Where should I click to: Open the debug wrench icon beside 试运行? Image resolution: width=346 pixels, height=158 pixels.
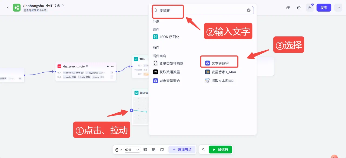[x=204, y=150]
